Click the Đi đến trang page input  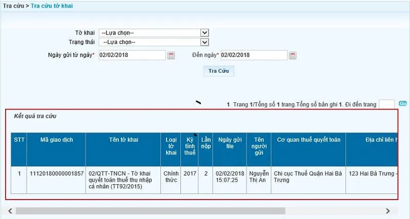click(x=386, y=104)
